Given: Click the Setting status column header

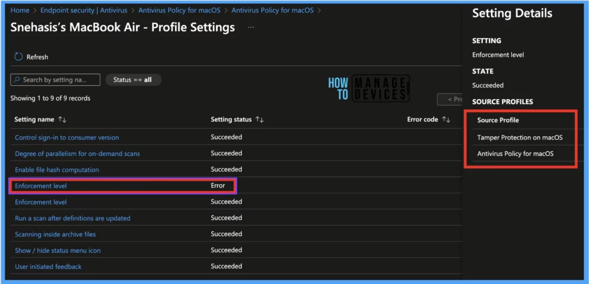Looking at the screenshot, I should coord(231,120).
